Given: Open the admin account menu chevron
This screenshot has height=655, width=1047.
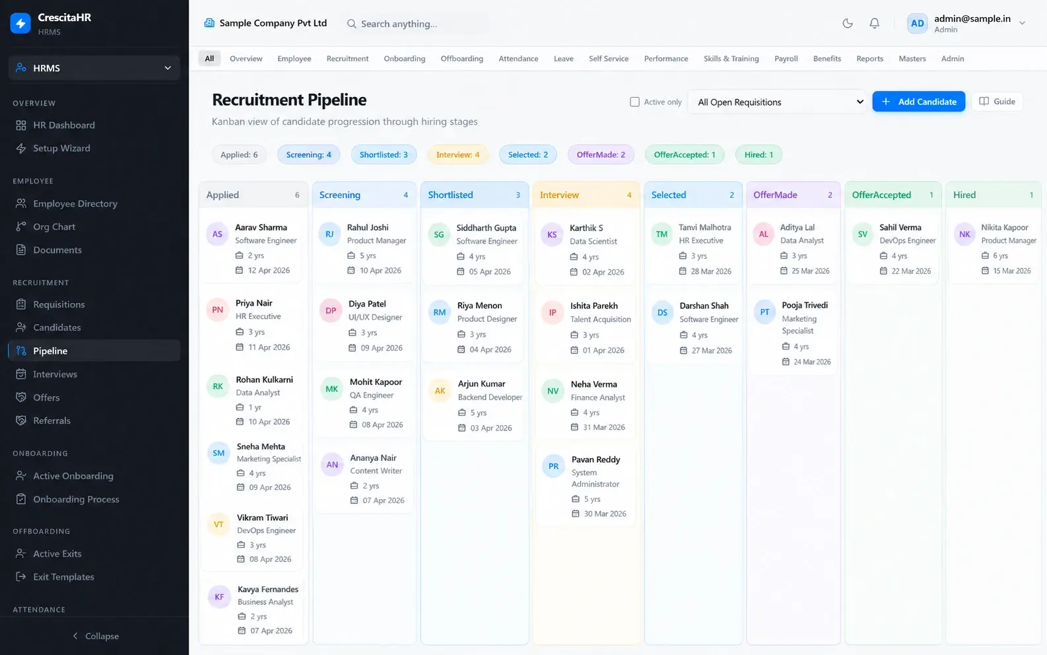Looking at the screenshot, I should click(1022, 23).
